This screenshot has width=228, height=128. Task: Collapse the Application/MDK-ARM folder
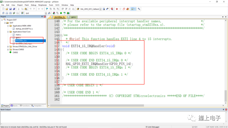click(x=8, y=26)
